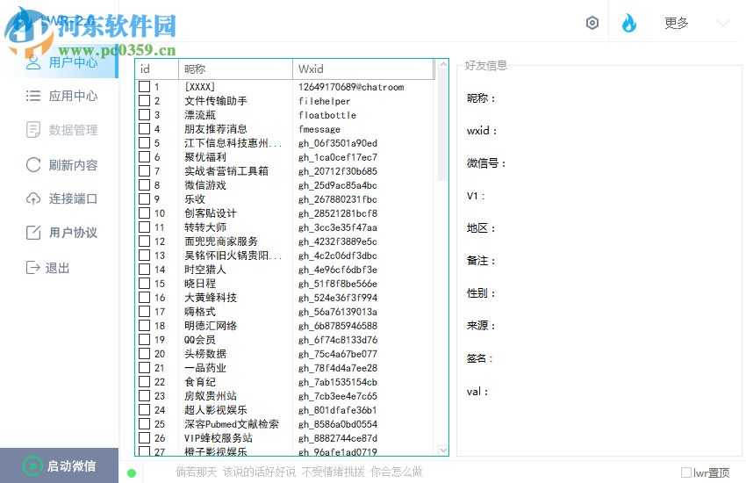Select the 食育纪 row name
The image size is (746, 483).
point(200,382)
